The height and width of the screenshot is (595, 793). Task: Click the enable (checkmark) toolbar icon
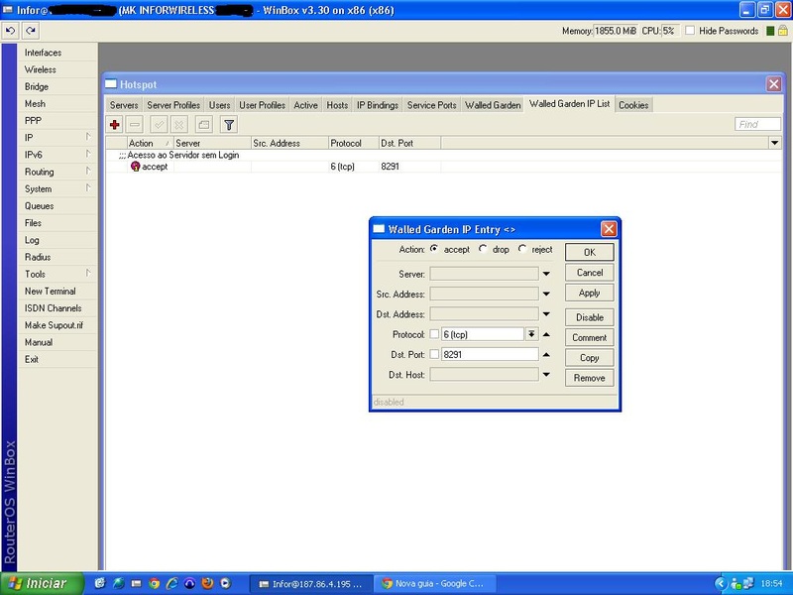(159, 125)
